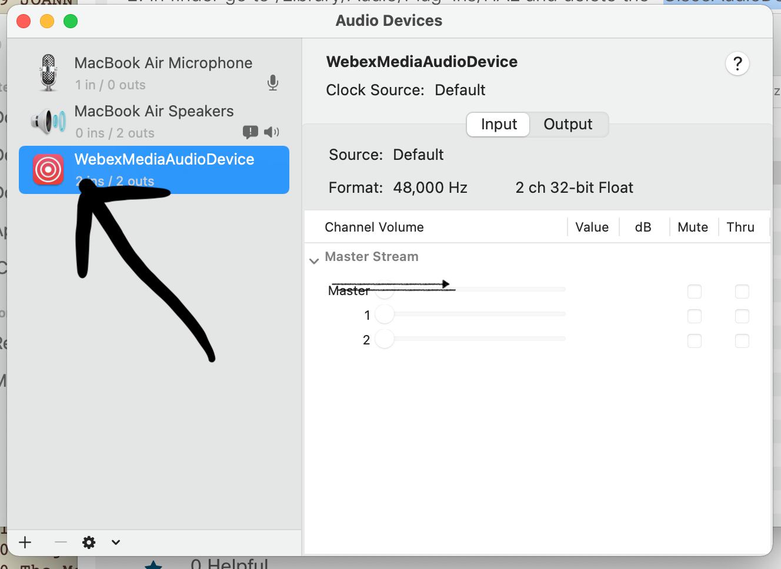Click the WebexMediaAudioDevice heading in details pane
Image resolution: width=781 pixels, height=569 pixels.
pyautogui.click(x=422, y=62)
